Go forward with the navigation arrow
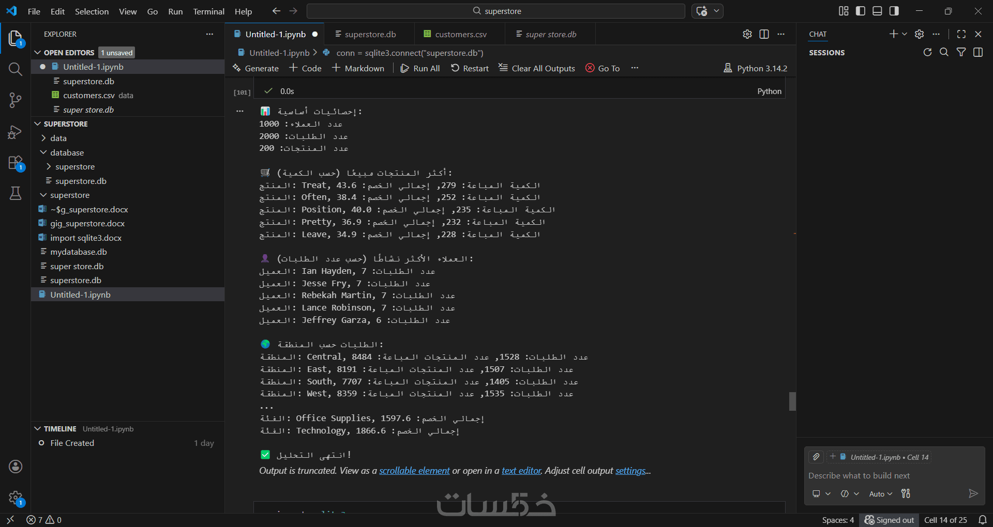This screenshot has width=993, height=527. tap(293, 11)
